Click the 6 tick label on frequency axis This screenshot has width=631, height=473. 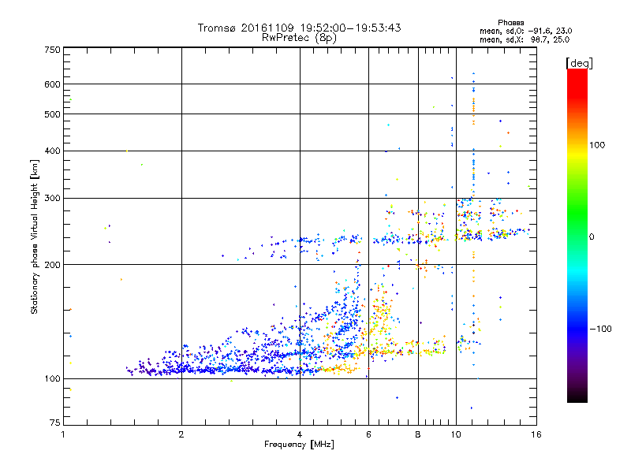[x=368, y=434]
